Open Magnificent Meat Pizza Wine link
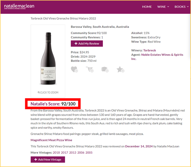 (x=51, y=140)
